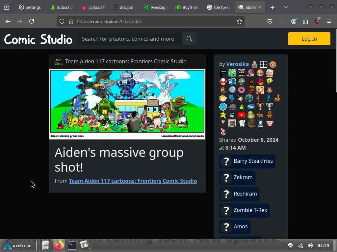Switch to the Settings tab
Screen dimensions: 337x252
tap(30, 7)
